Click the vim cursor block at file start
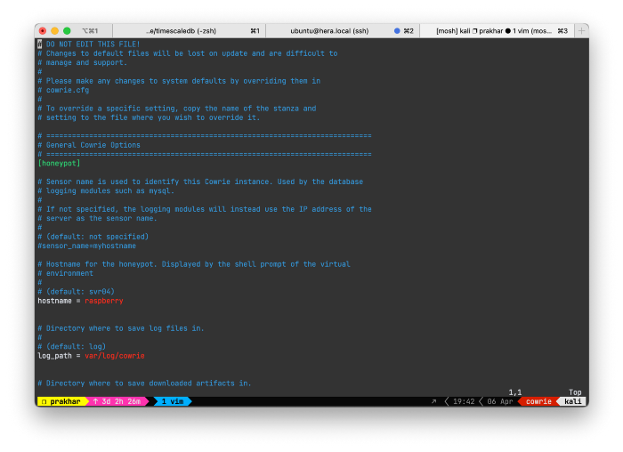 (x=40, y=44)
